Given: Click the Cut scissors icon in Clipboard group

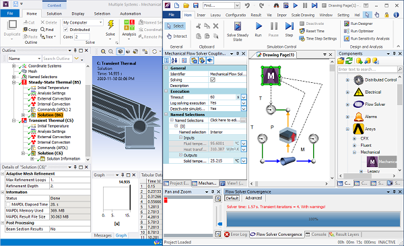Looking at the screenshot, I should 199,26.
